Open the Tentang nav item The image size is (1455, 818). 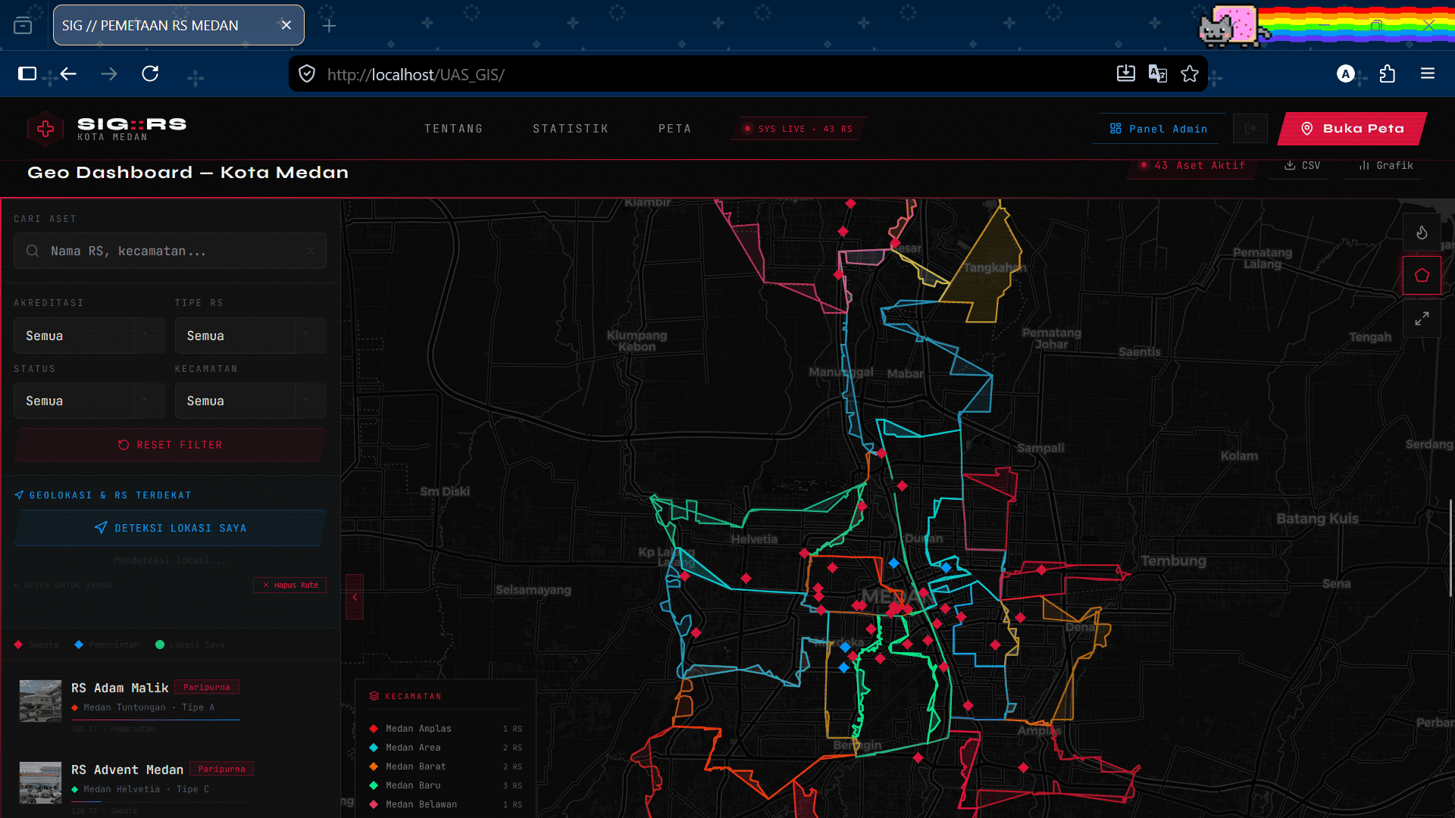tap(453, 129)
